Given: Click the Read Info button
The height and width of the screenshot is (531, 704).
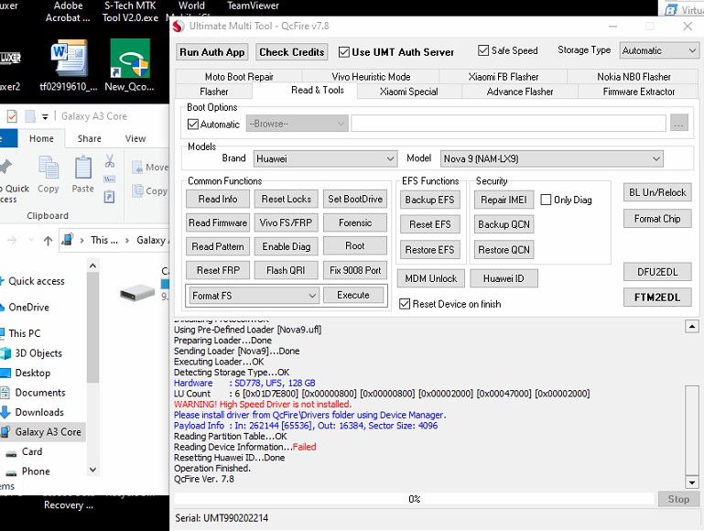Looking at the screenshot, I should (218, 199).
